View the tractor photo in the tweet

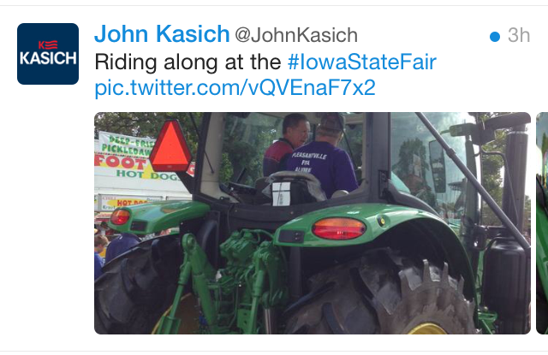[313, 223]
